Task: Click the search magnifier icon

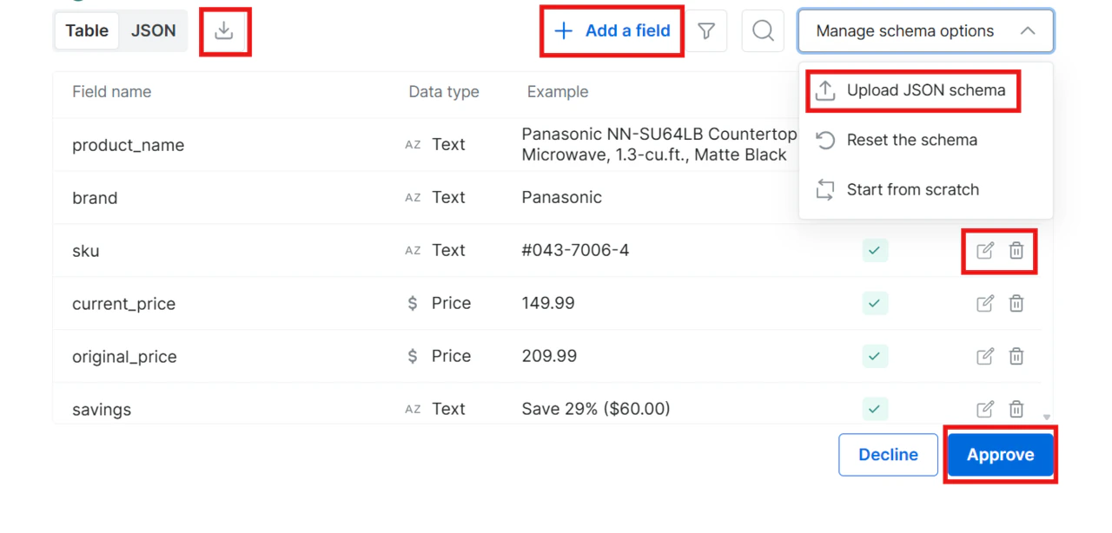Action: click(763, 31)
